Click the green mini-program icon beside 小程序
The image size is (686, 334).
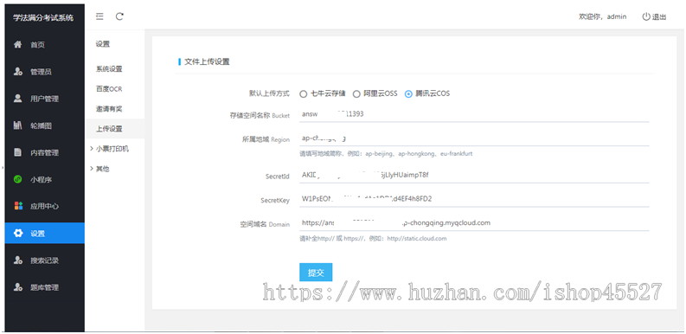[18, 179]
